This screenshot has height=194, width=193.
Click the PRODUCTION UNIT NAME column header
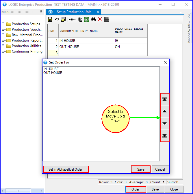click(86, 31)
